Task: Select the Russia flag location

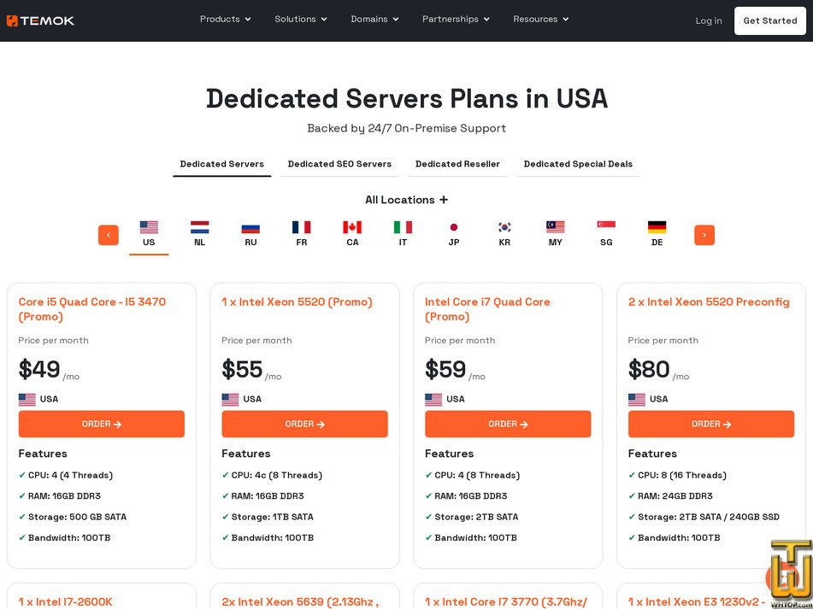Action: 250,233
